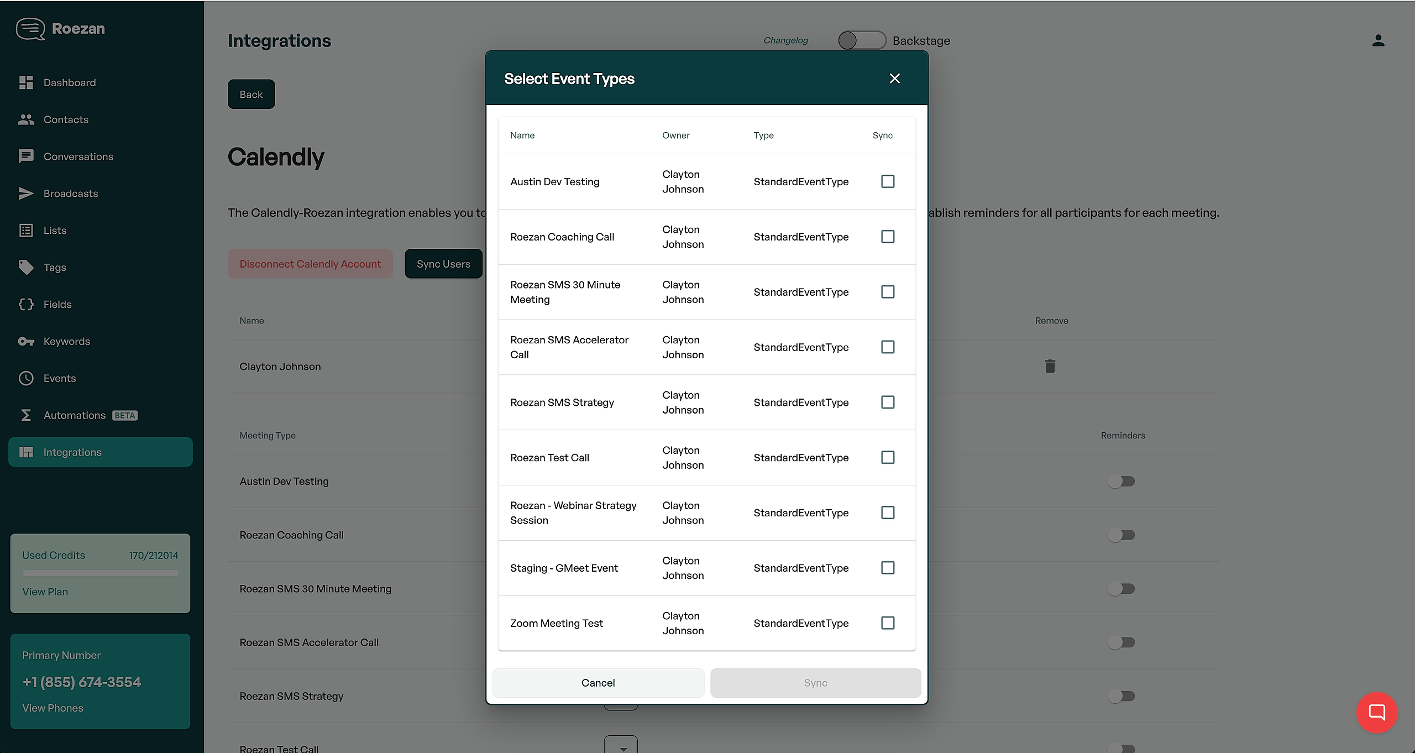Screen dimensions: 1415x753
Task: Open the red chat support bubble
Action: coord(1376,712)
